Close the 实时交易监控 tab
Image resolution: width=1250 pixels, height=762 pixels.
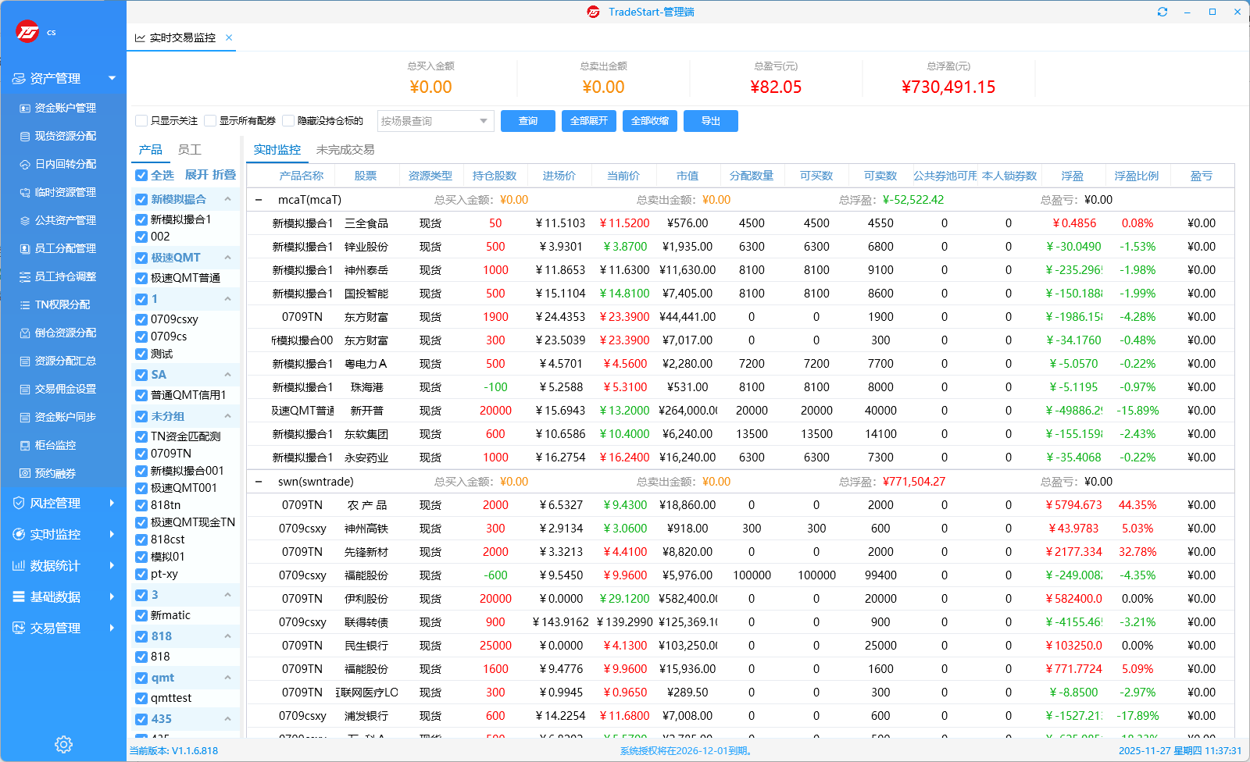point(229,37)
